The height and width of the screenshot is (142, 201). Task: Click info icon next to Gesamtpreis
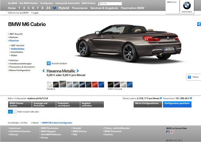click(x=191, y=98)
